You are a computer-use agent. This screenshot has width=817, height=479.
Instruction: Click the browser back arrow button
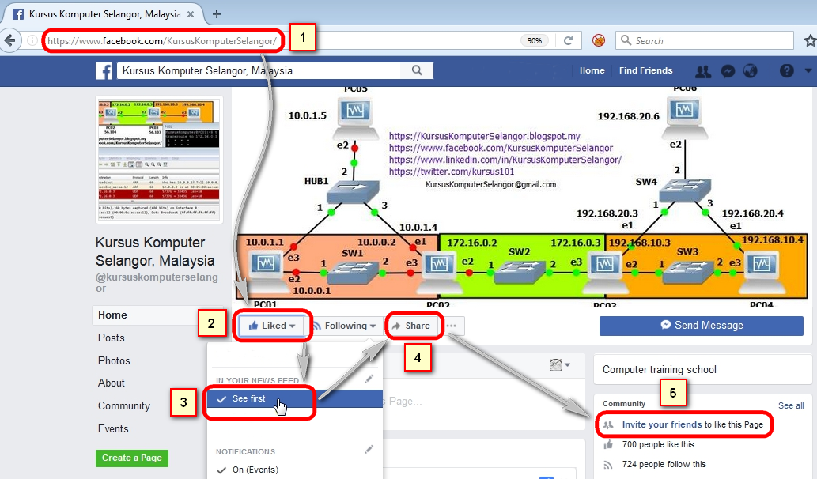tap(9, 40)
